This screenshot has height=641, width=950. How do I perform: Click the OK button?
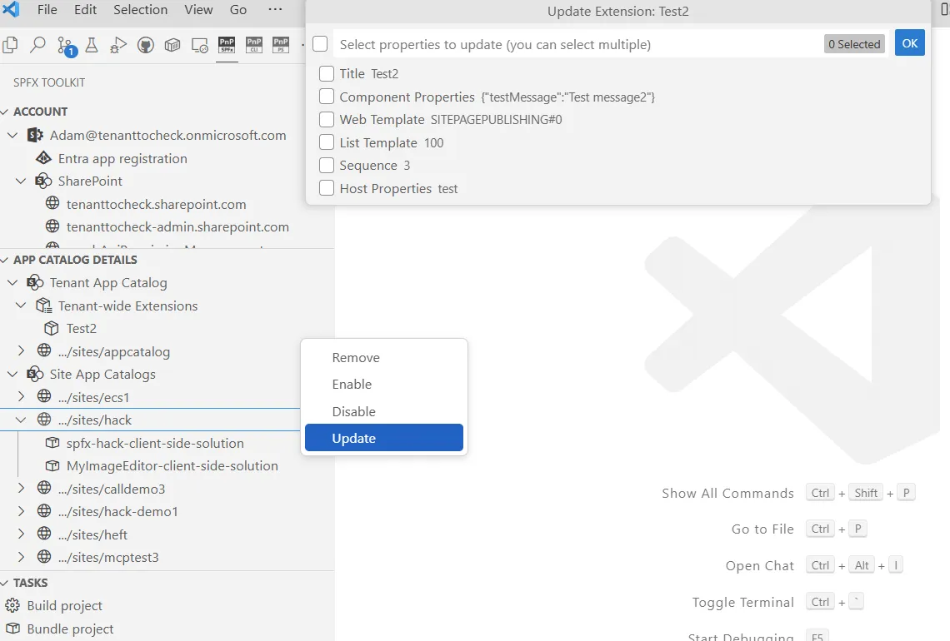coord(909,42)
